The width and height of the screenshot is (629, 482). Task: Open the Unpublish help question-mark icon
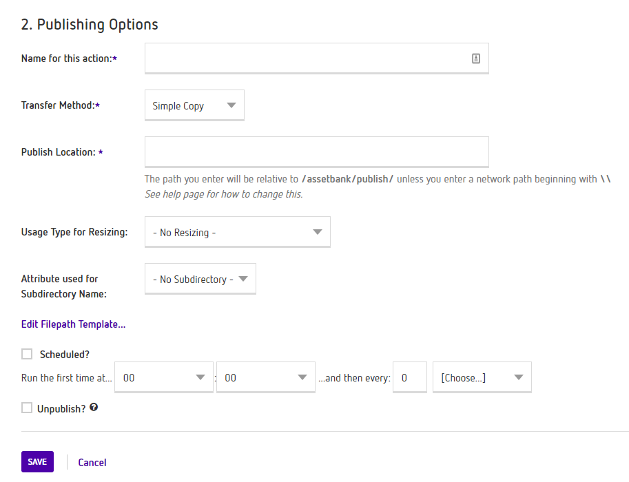pos(94,408)
